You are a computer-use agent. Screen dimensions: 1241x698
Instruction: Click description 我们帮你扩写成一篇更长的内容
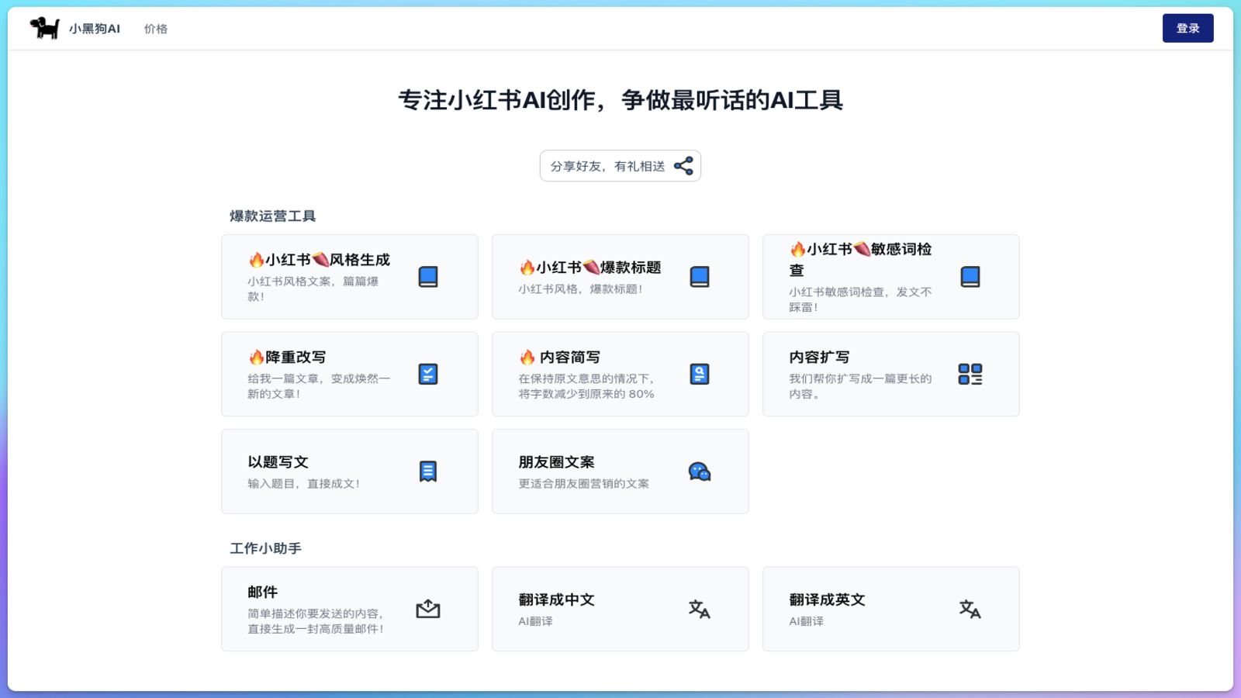point(861,386)
